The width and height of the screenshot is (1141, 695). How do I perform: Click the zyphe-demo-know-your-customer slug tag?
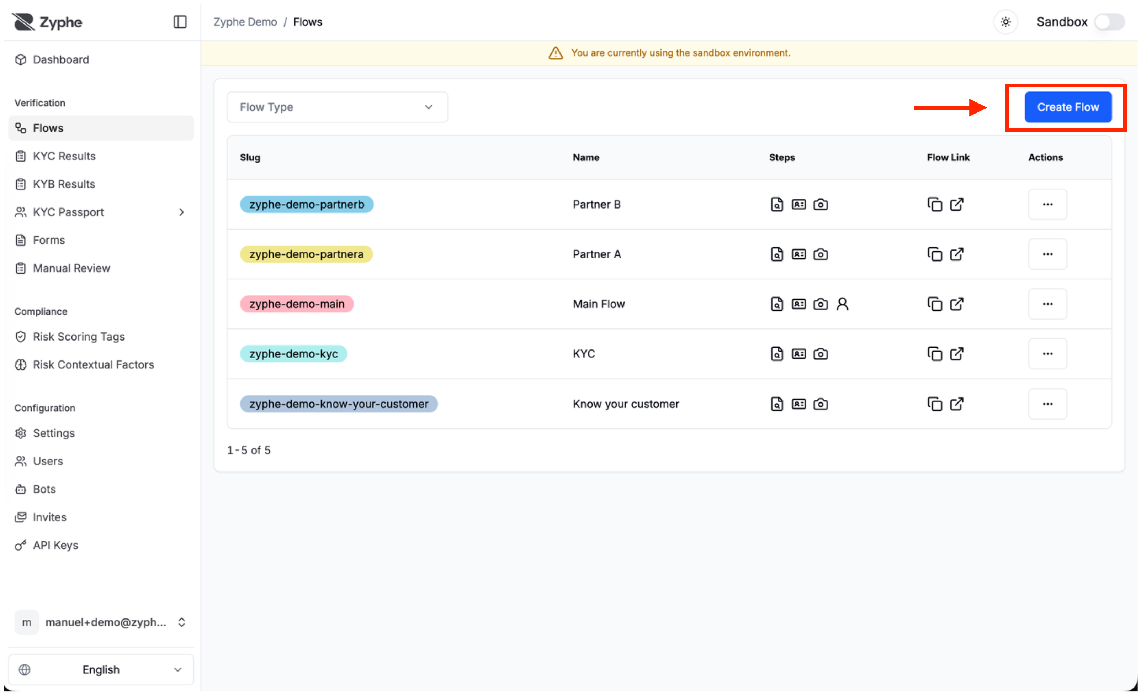(339, 404)
